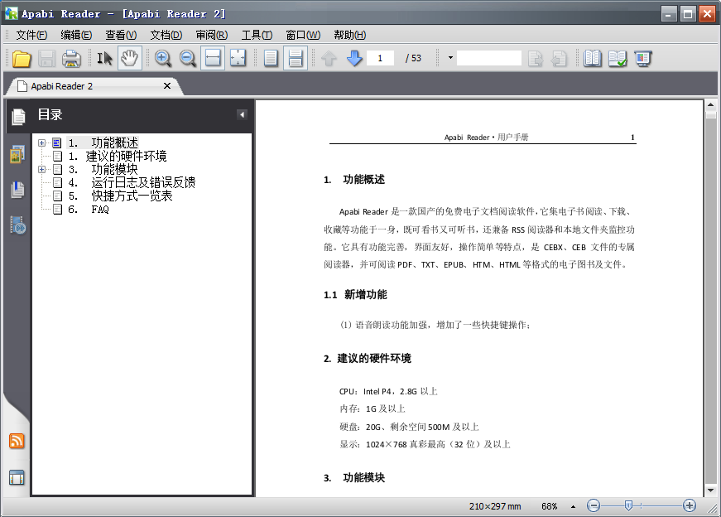Open the 文档(D) menu
The height and width of the screenshot is (517, 721).
[166, 35]
